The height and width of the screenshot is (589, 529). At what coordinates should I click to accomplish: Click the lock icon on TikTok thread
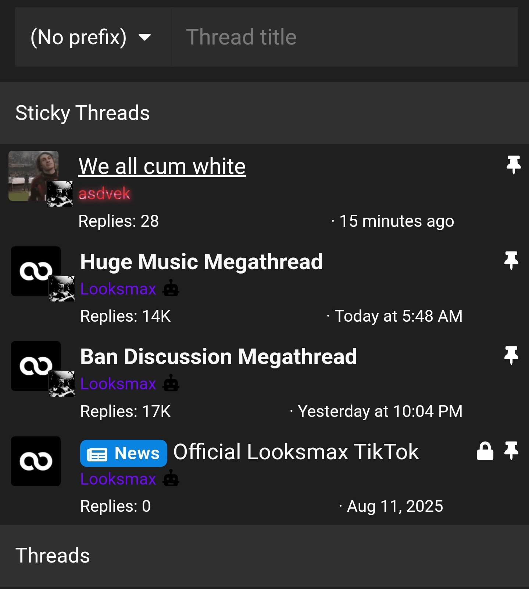tap(485, 451)
